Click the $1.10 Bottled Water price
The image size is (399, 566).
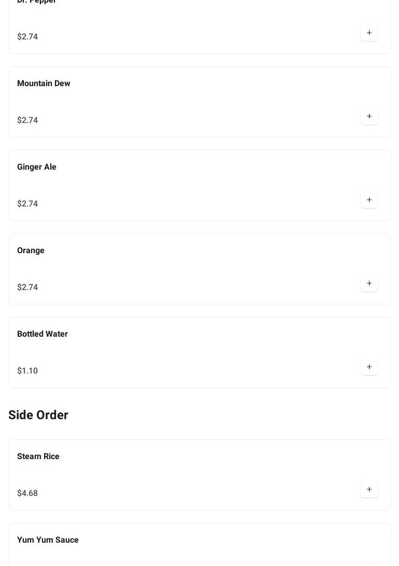[x=27, y=371]
